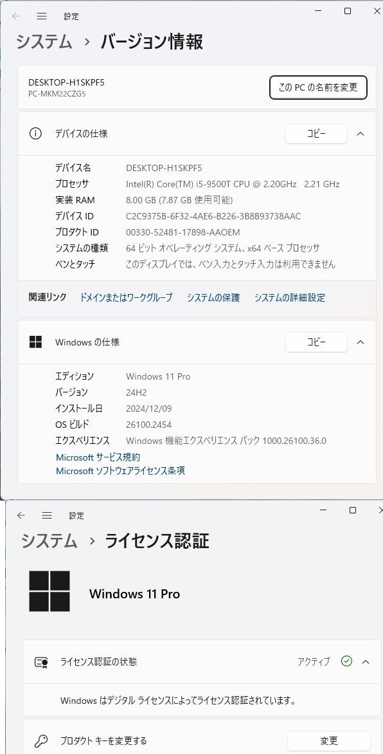Collapse the ライセンス認証の状態 section

click(x=365, y=661)
